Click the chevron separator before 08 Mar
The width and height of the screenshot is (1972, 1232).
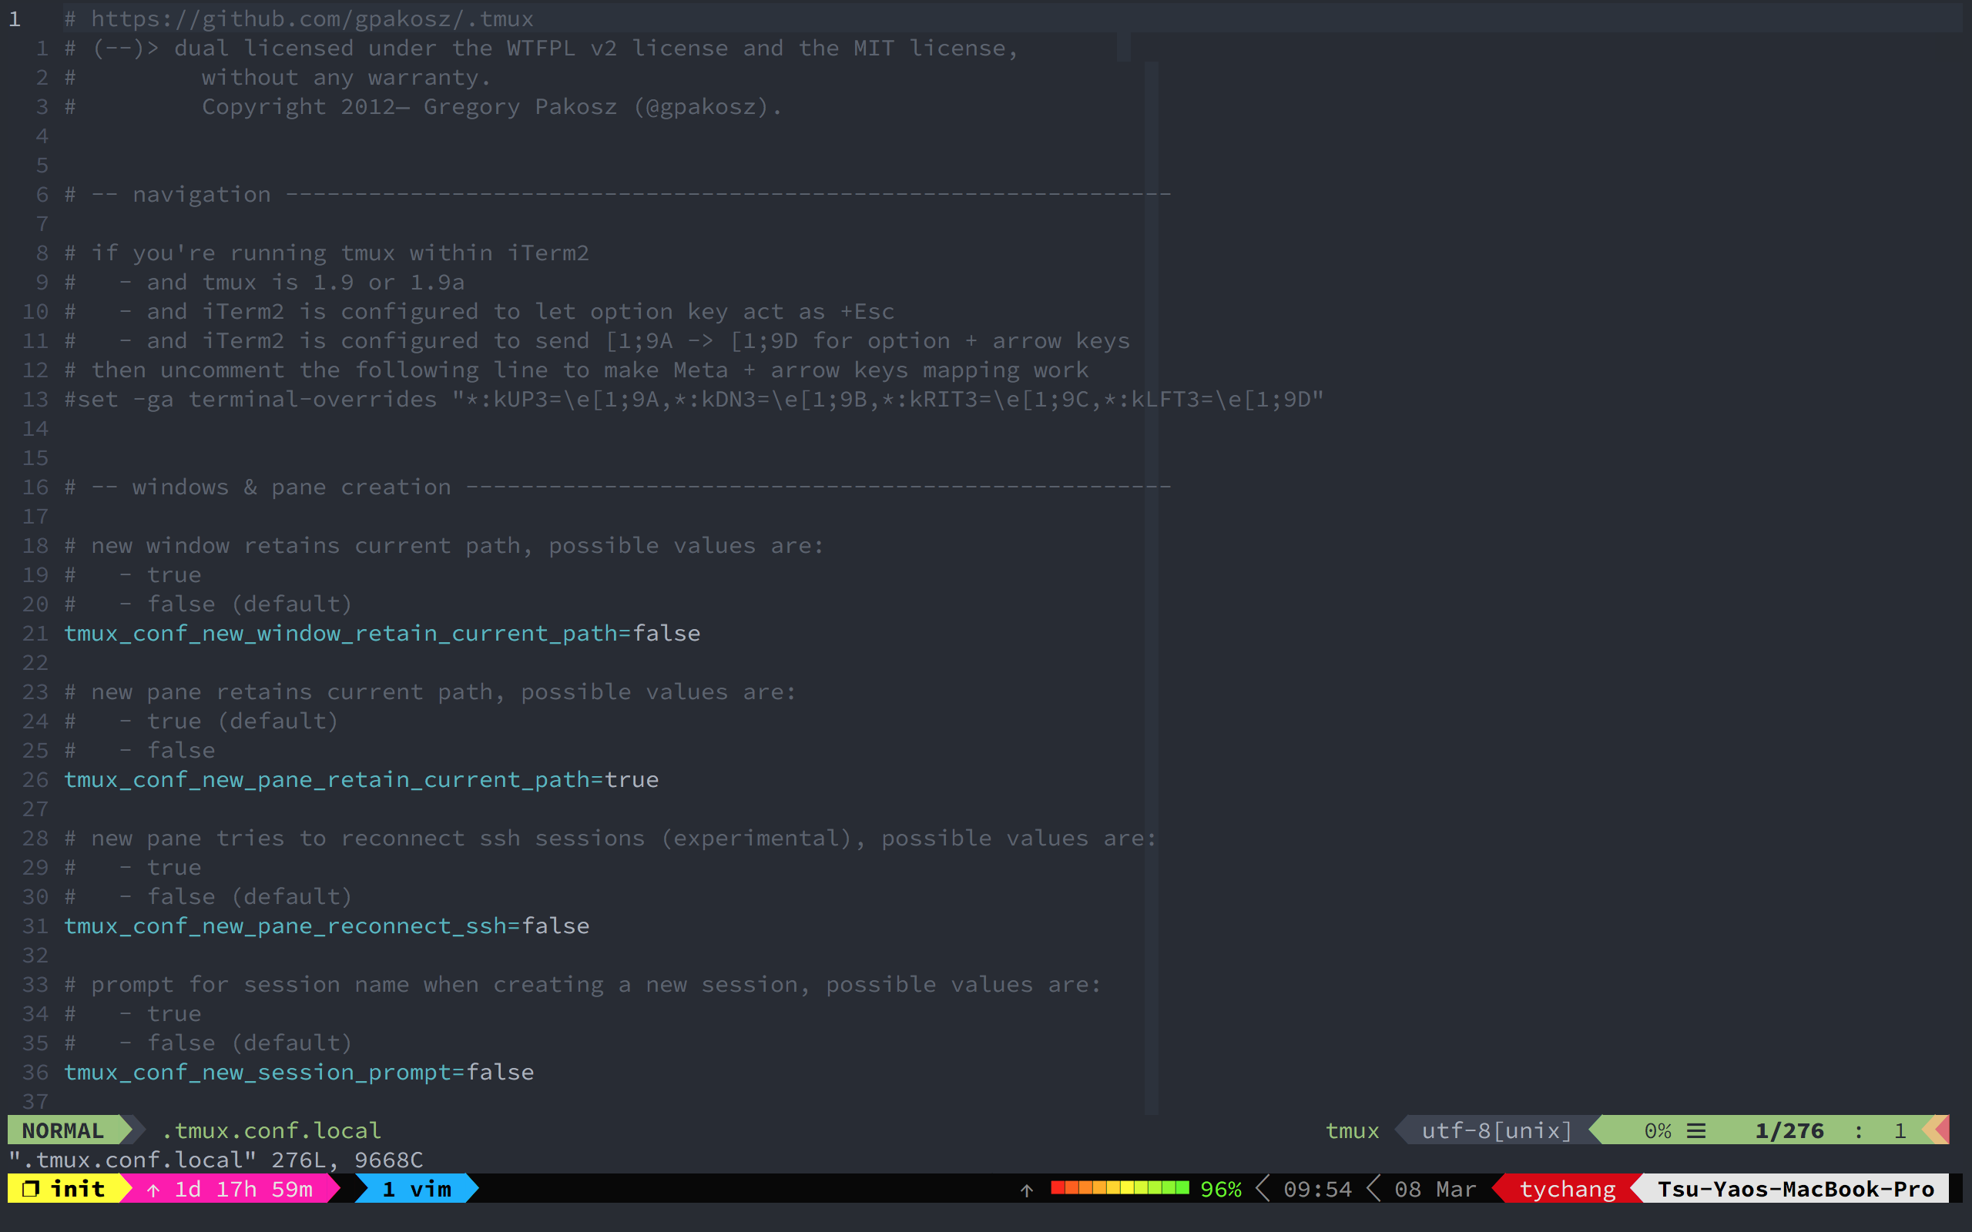1374,1189
